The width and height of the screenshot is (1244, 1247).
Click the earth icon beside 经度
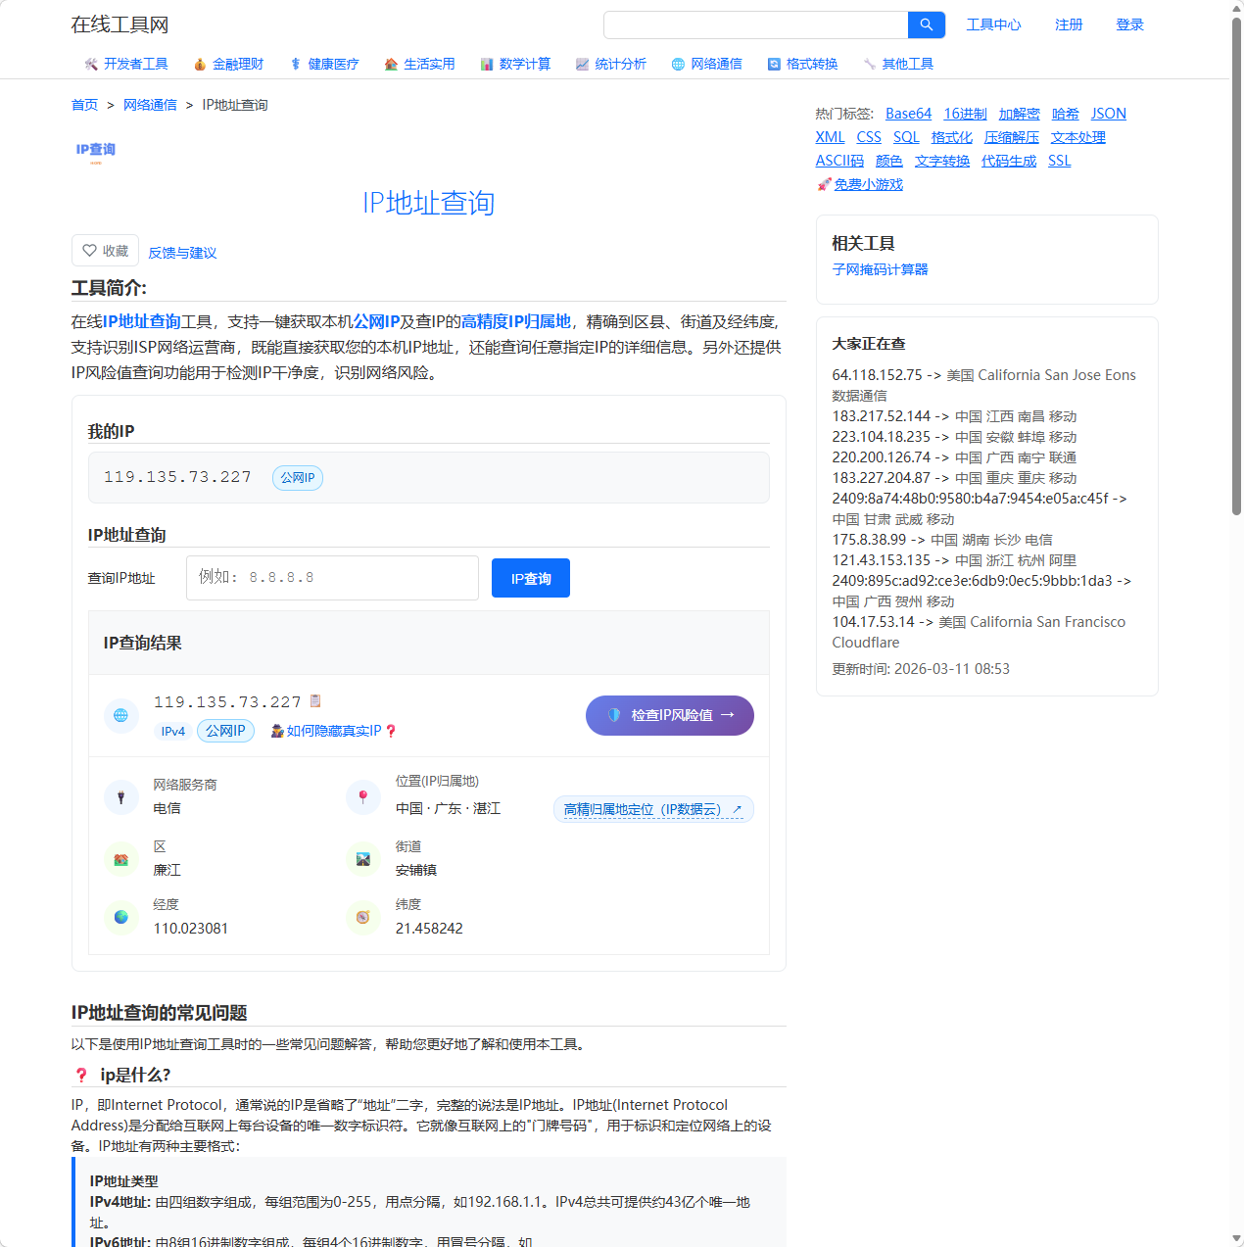120,918
